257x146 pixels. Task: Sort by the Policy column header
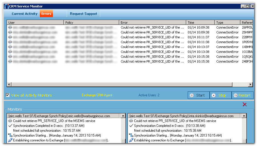[91, 23]
